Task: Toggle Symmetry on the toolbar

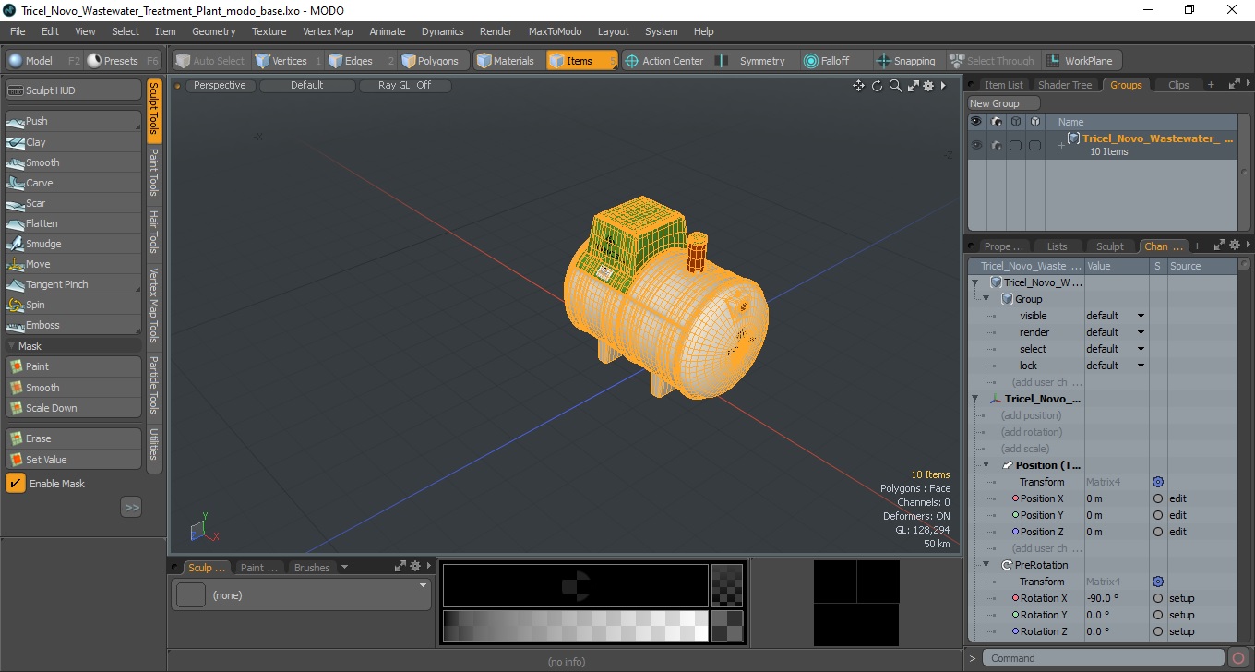Action: pos(753,61)
